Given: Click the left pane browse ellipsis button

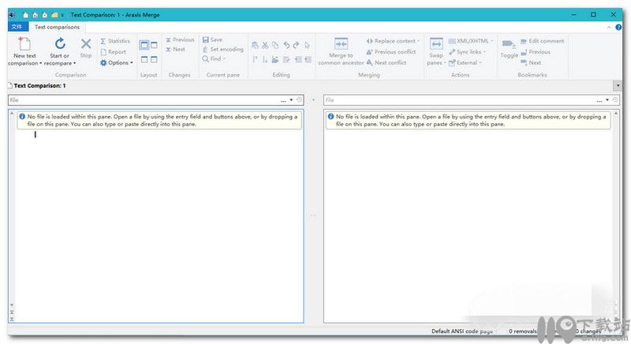Looking at the screenshot, I should 283,100.
